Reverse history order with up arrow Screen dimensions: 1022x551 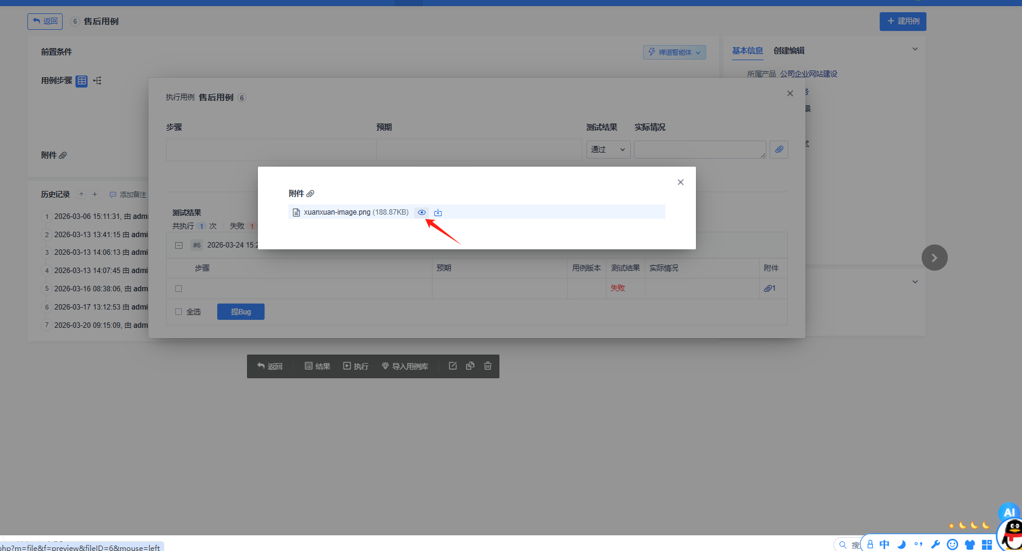coord(82,195)
